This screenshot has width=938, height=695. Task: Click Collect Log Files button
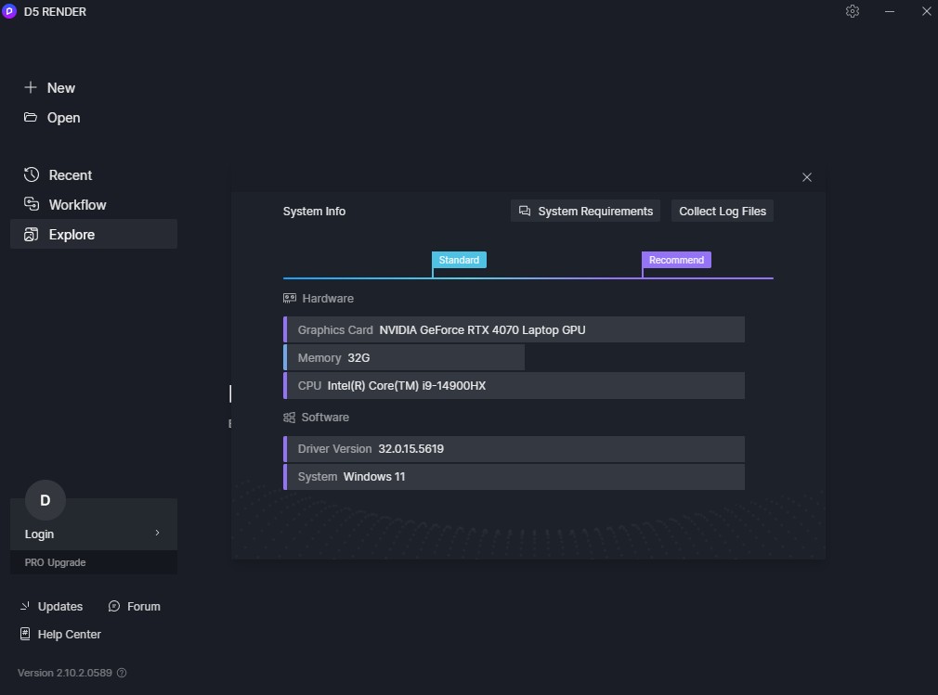pyautogui.click(x=722, y=211)
